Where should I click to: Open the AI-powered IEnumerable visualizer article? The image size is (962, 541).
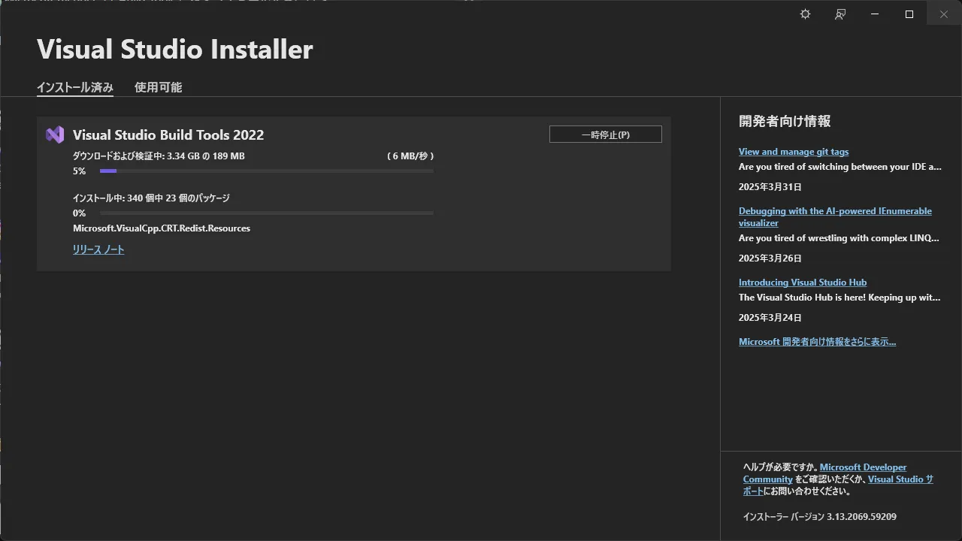[x=834, y=211]
